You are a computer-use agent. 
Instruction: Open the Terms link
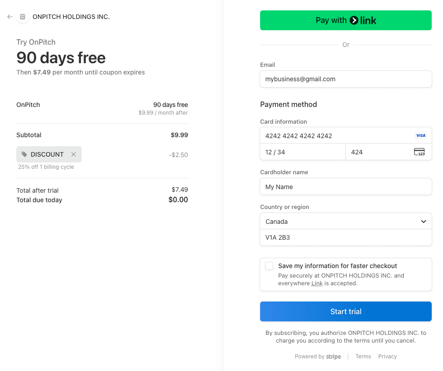tap(363, 357)
